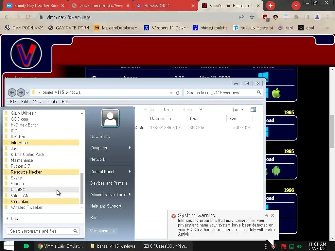The image size is (335, 251).
Task: Open the InterBase program folder
Action: click(x=42, y=142)
